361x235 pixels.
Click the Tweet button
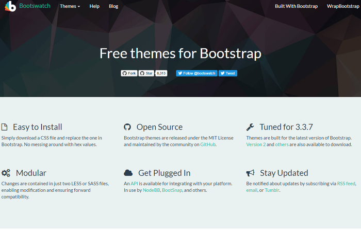click(x=228, y=73)
